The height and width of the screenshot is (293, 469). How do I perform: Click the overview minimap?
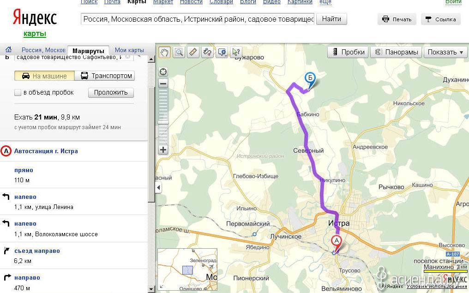point(187,269)
